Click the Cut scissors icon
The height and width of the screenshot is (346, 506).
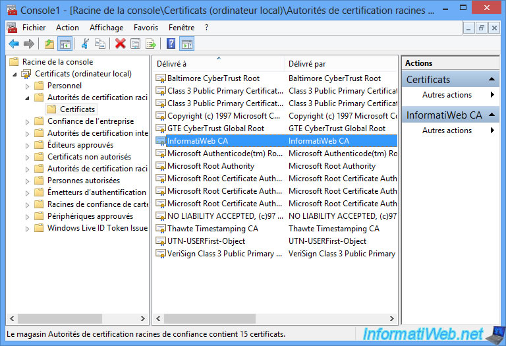pyautogui.click(x=85, y=43)
